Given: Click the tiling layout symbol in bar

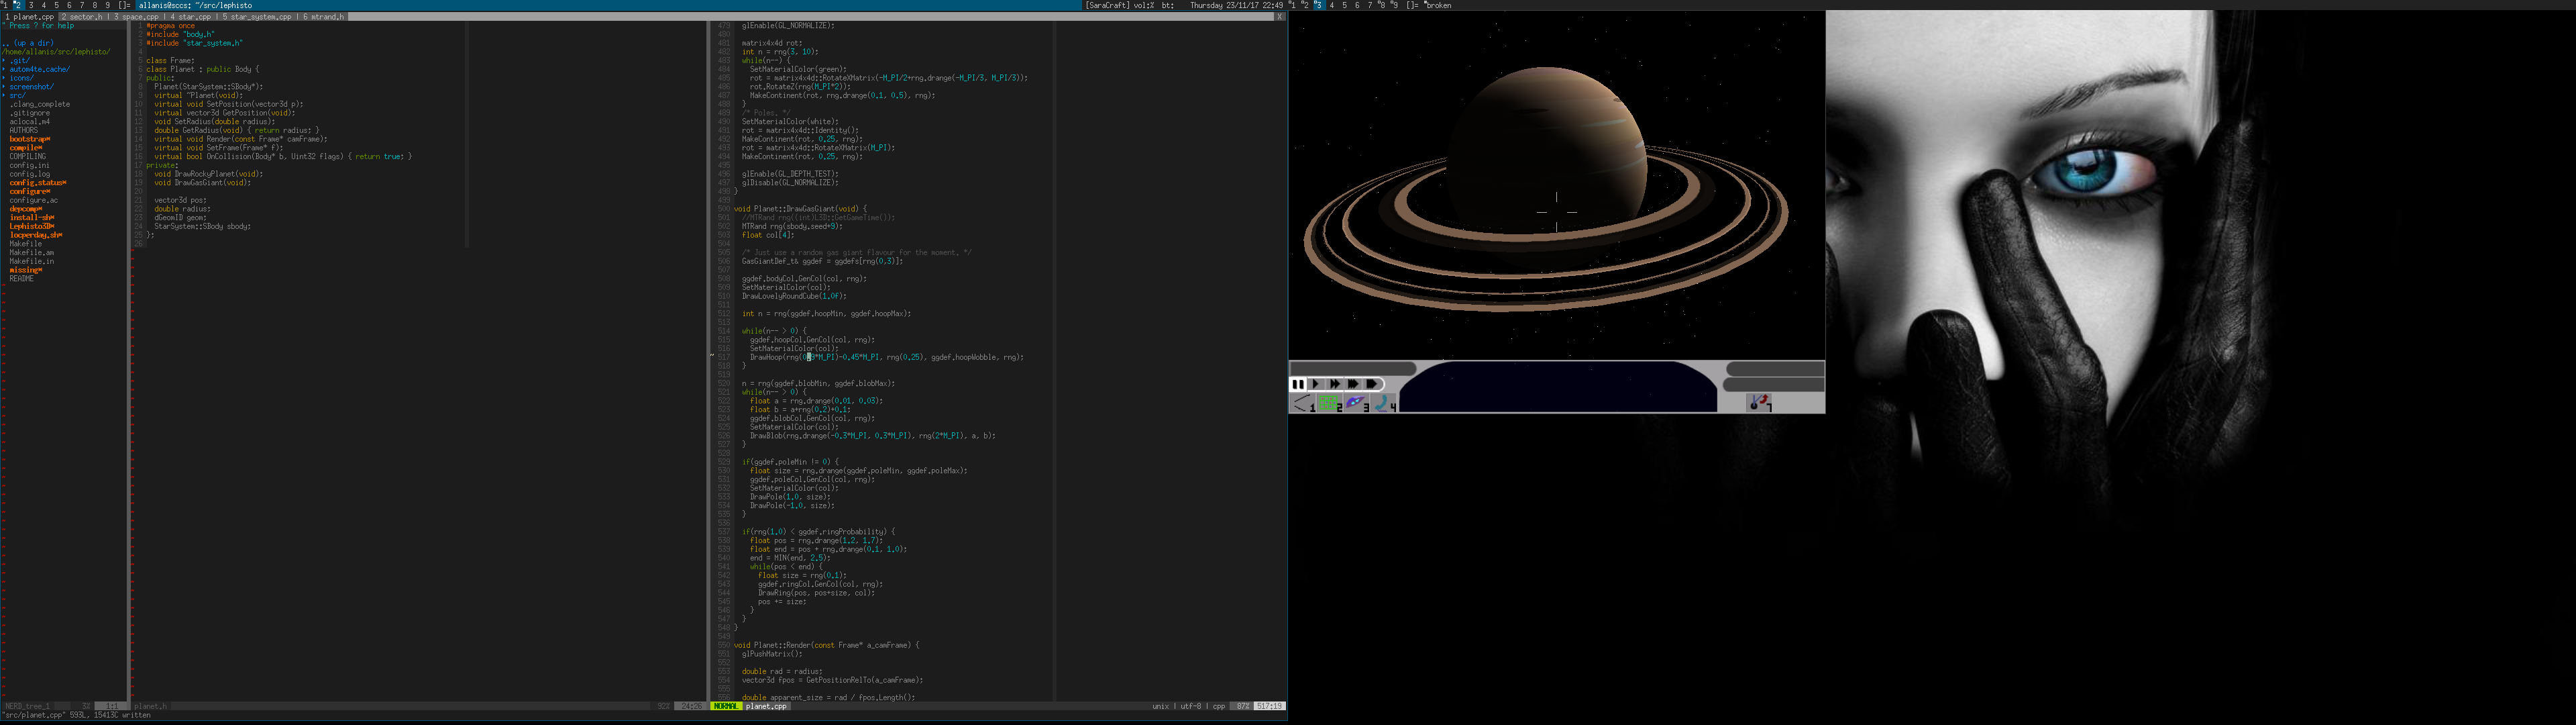Looking at the screenshot, I should (124, 5).
